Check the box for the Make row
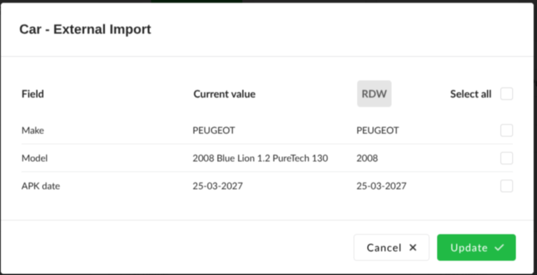The height and width of the screenshot is (275, 537). (507, 130)
